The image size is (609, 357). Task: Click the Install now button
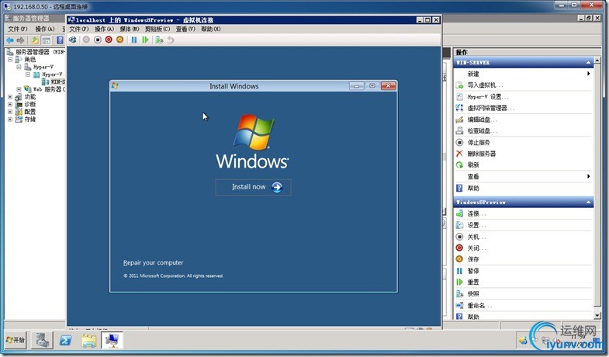click(253, 187)
